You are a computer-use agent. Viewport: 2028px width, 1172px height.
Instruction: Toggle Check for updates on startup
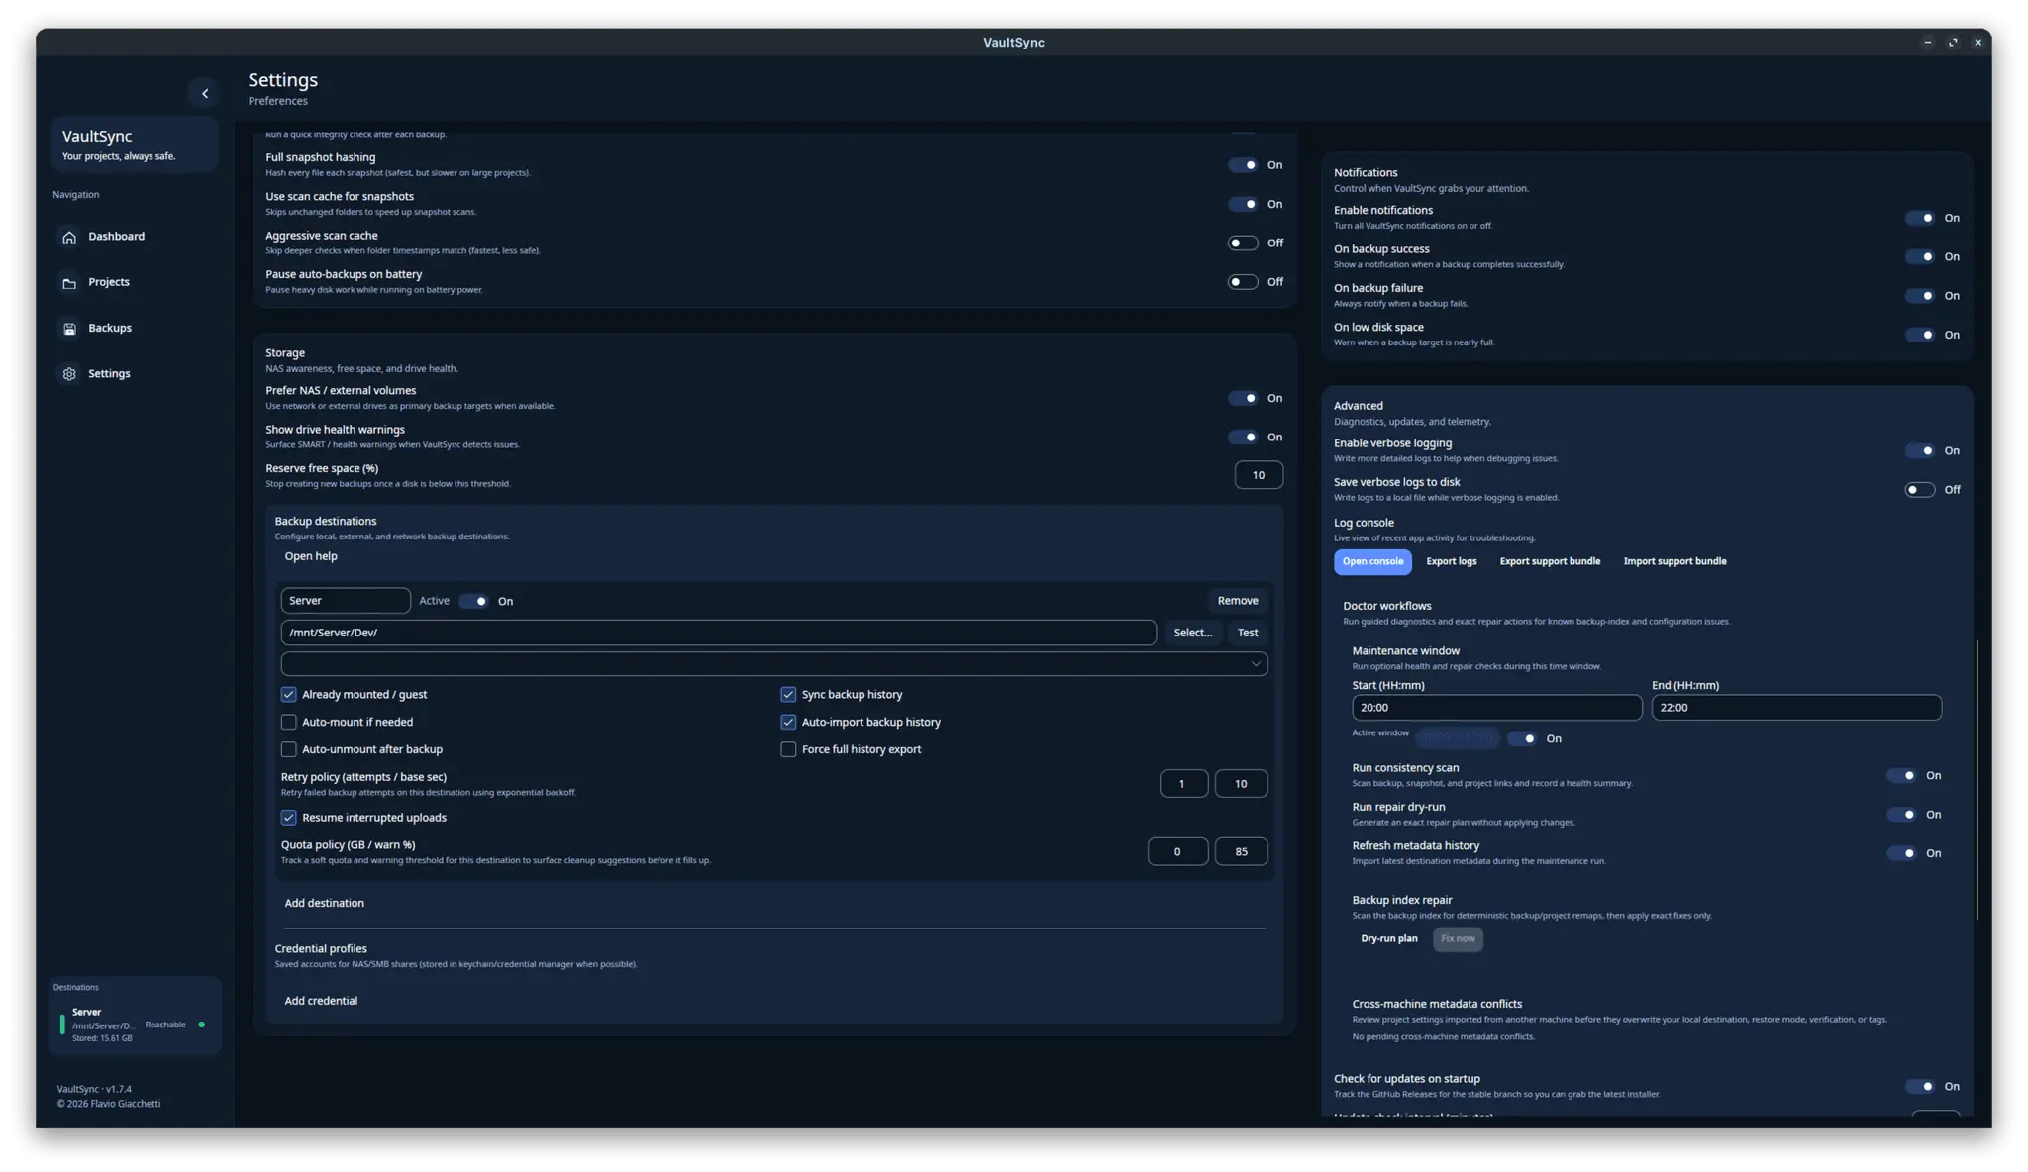1919,1086
